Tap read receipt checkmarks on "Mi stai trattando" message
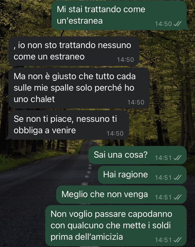This screenshot has height=247, width=195. [x=178, y=24]
